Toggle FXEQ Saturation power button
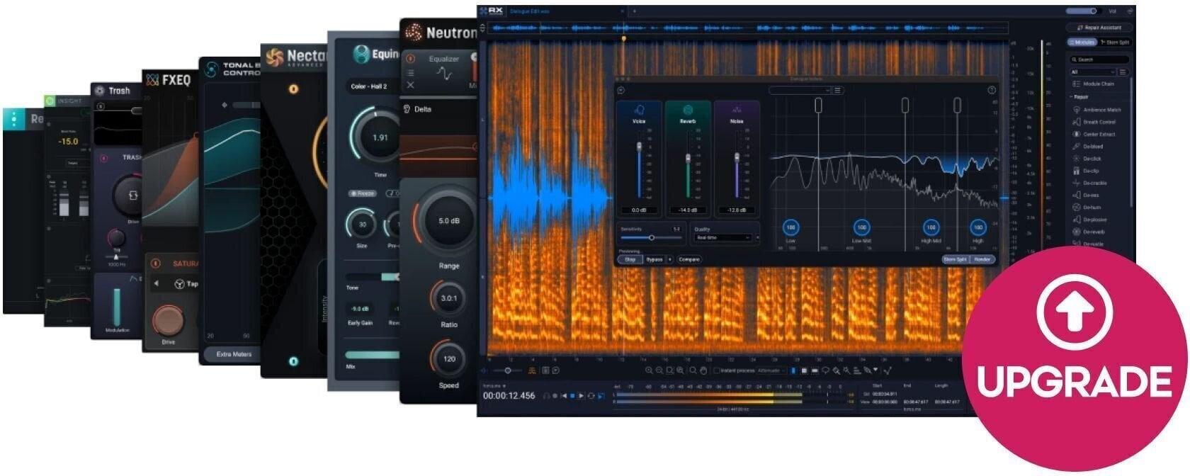The height and width of the screenshot is (476, 1190). coord(156,263)
